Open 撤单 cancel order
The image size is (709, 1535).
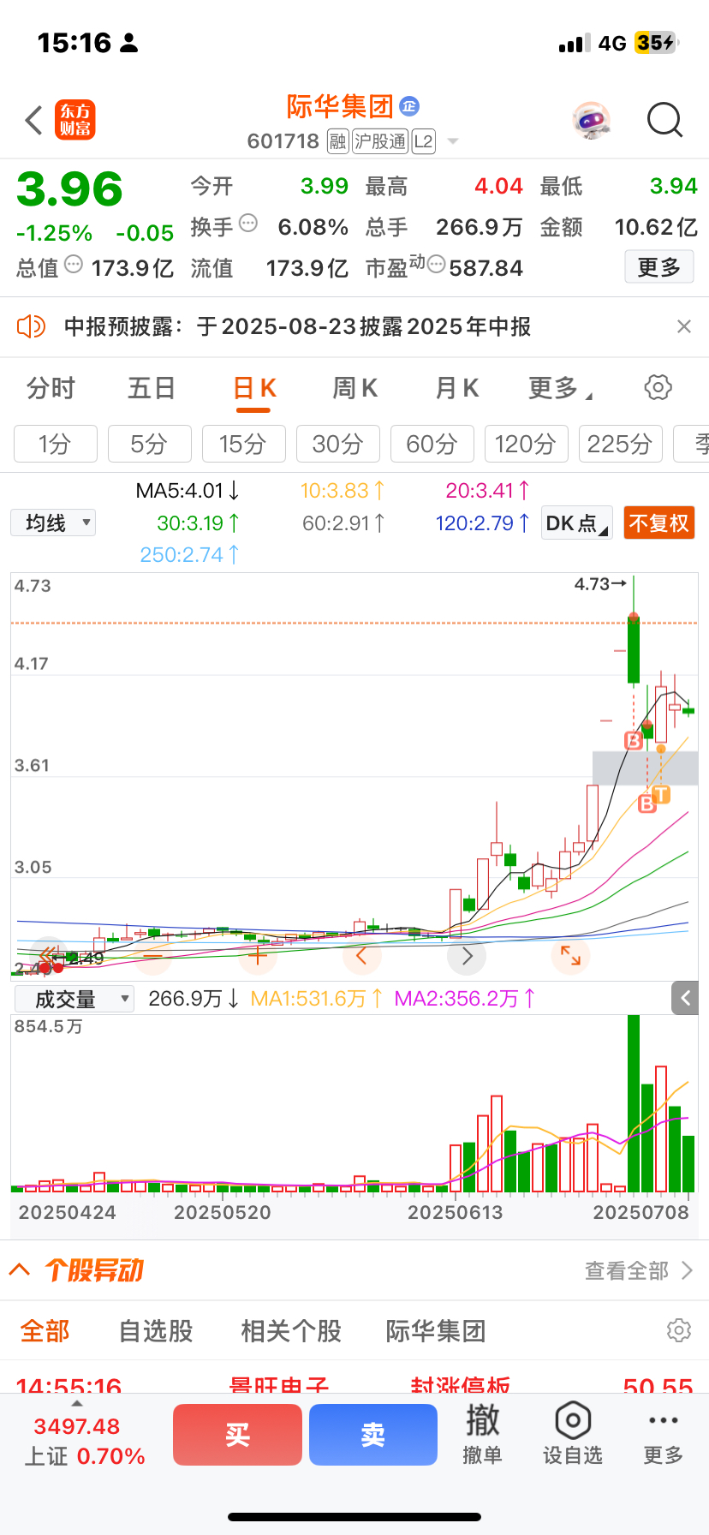482,1435
